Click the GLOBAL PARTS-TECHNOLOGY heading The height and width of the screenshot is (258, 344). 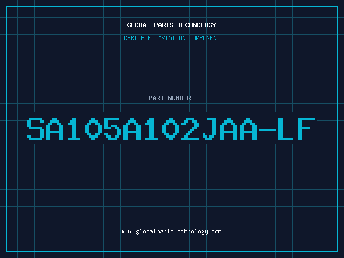coord(172,25)
